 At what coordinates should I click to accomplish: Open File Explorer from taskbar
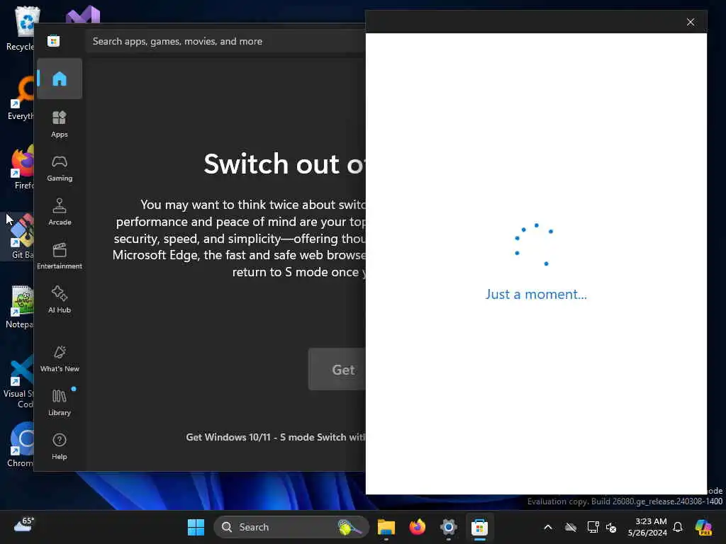[386, 527]
